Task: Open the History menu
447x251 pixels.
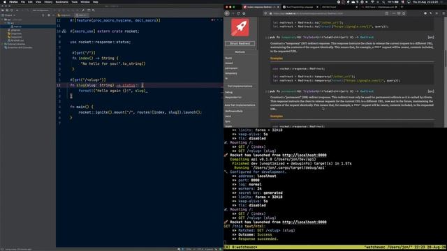Action: [48, 2]
